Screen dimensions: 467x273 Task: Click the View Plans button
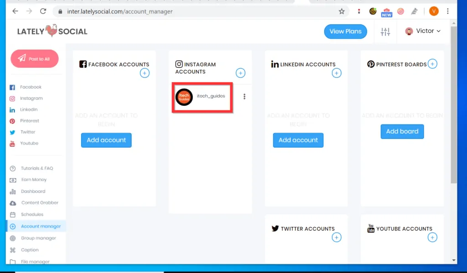click(345, 31)
